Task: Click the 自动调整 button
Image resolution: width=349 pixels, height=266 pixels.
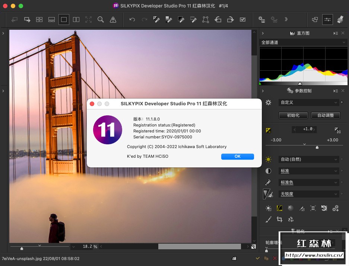Action: point(326,115)
